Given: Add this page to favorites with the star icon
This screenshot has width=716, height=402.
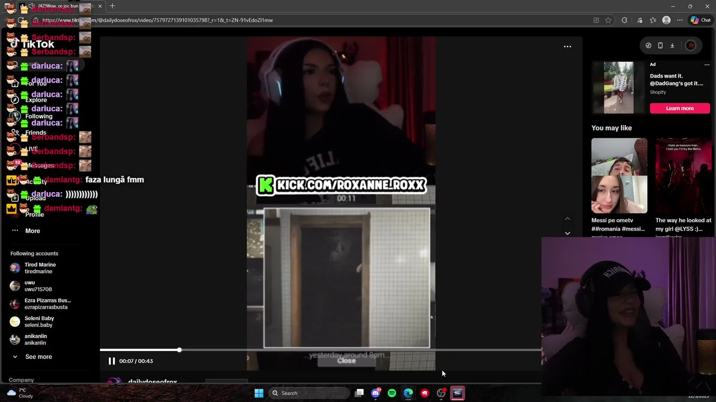Looking at the screenshot, I should point(608,20).
